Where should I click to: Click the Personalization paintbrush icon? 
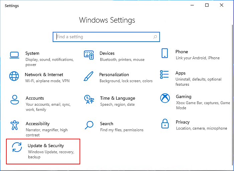pyautogui.click(x=88, y=76)
